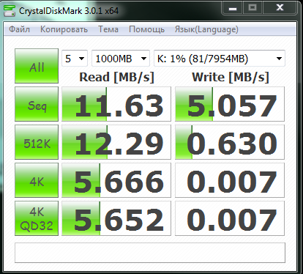Click the Seq write result 5.057
The width and height of the screenshot is (303, 274).
(230, 104)
